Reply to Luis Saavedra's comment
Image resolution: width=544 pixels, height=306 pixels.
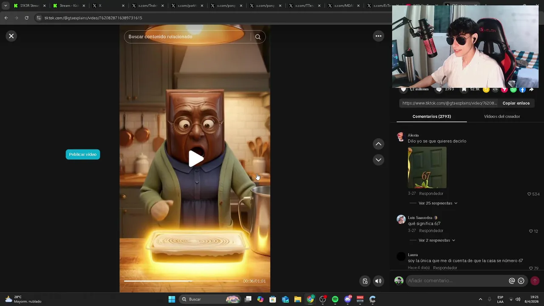pyautogui.click(x=431, y=231)
